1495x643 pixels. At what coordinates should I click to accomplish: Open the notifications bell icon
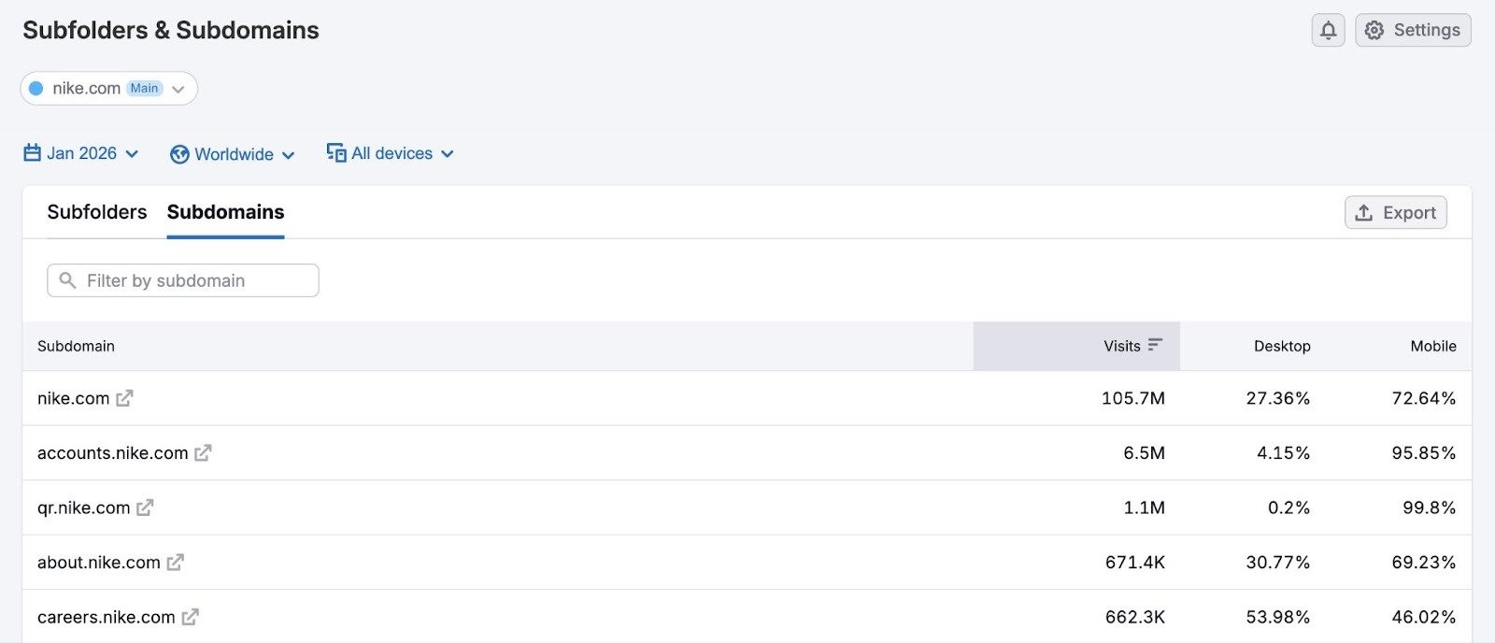1328,30
